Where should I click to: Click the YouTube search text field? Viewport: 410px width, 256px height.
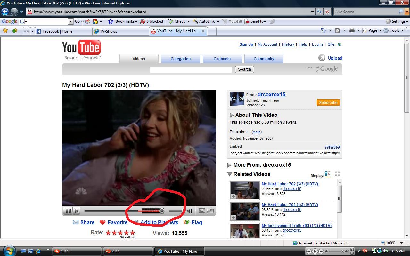point(191,69)
